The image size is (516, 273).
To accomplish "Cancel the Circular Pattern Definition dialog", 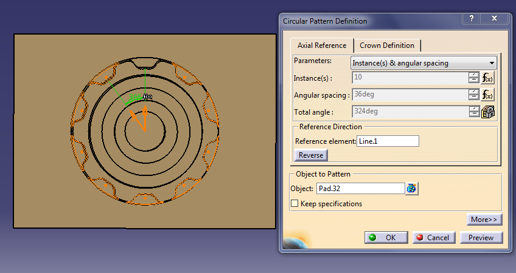I will point(433,238).
